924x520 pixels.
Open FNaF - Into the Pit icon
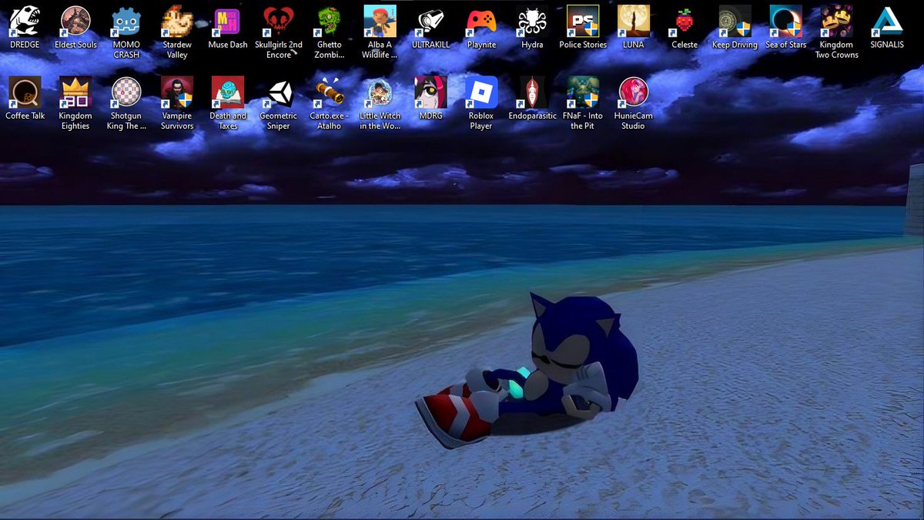point(583,92)
